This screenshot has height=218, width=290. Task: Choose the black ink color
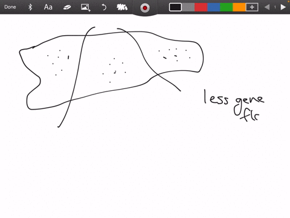(175, 7)
